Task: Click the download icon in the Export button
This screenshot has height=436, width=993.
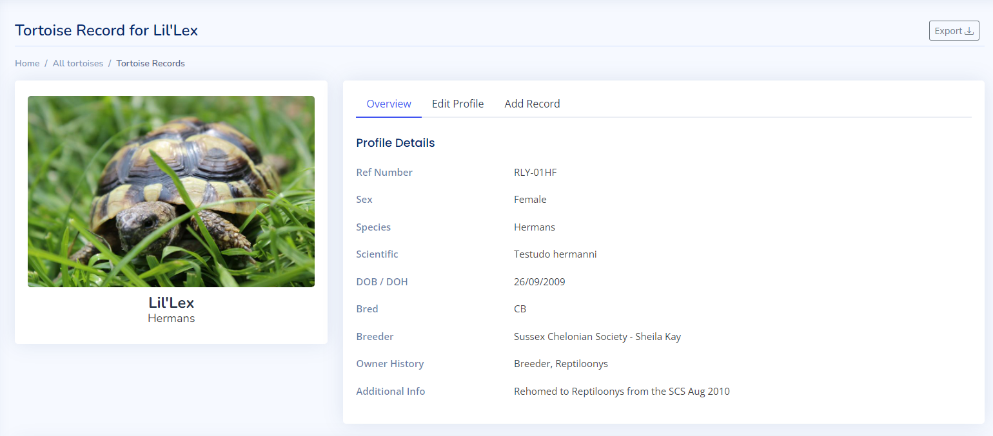Action: pyautogui.click(x=968, y=31)
